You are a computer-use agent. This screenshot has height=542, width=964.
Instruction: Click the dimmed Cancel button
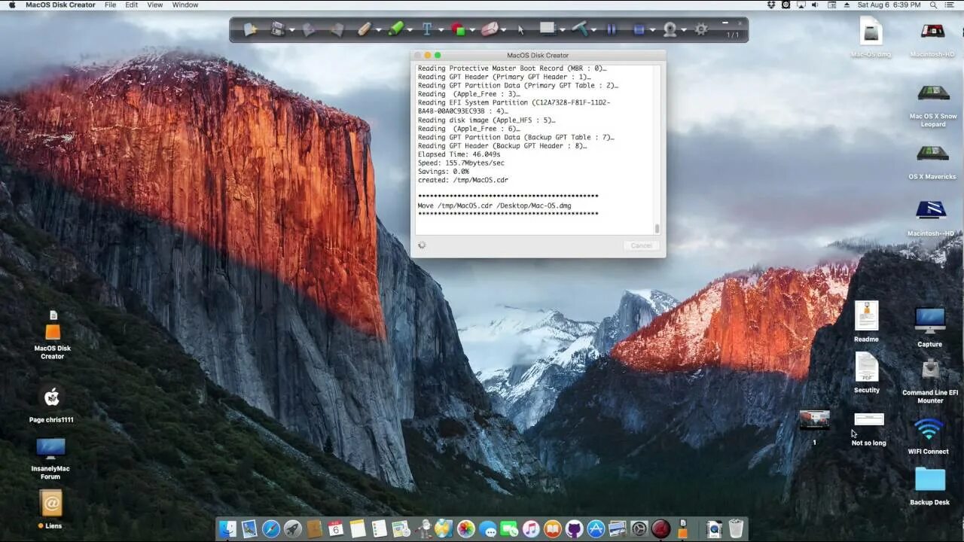[x=642, y=245]
